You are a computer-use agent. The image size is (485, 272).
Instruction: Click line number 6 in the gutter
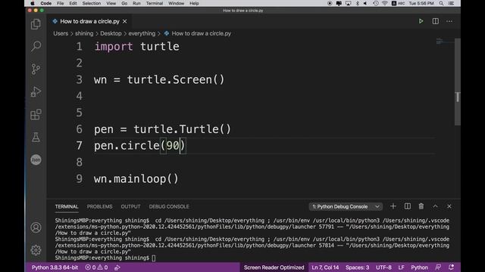point(79,129)
